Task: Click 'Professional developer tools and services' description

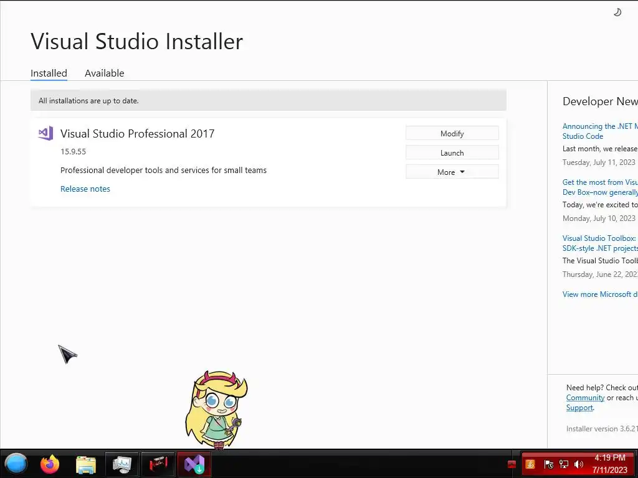Action: tap(164, 171)
